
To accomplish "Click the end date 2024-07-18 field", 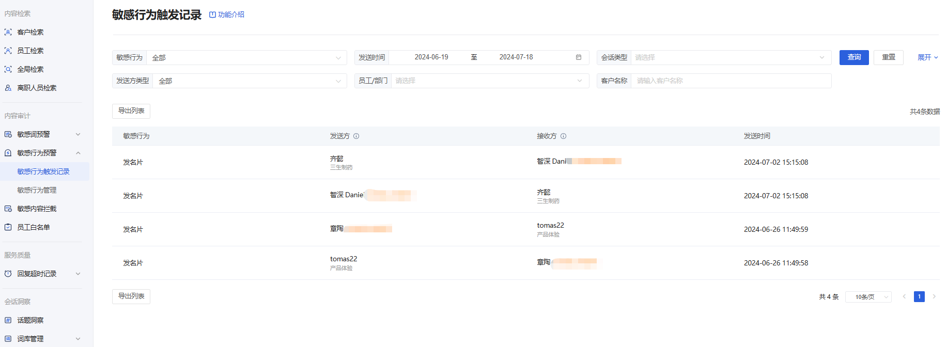I will pyautogui.click(x=516, y=57).
